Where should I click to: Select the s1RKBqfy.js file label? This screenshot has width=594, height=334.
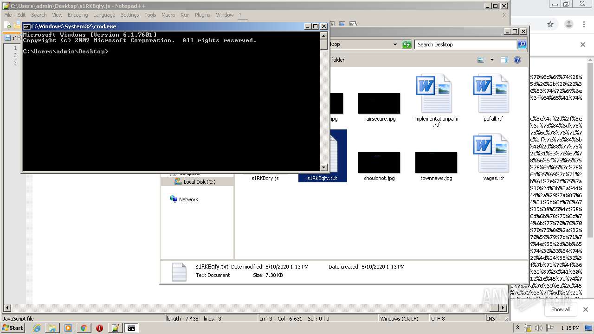pos(265,178)
